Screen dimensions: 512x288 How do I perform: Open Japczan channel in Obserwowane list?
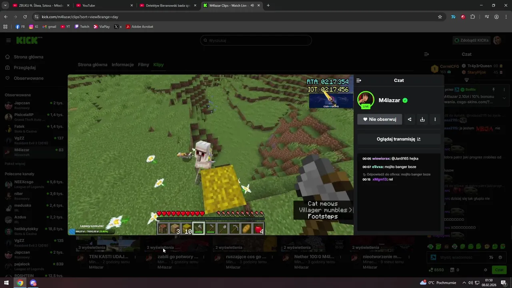(x=34, y=105)
